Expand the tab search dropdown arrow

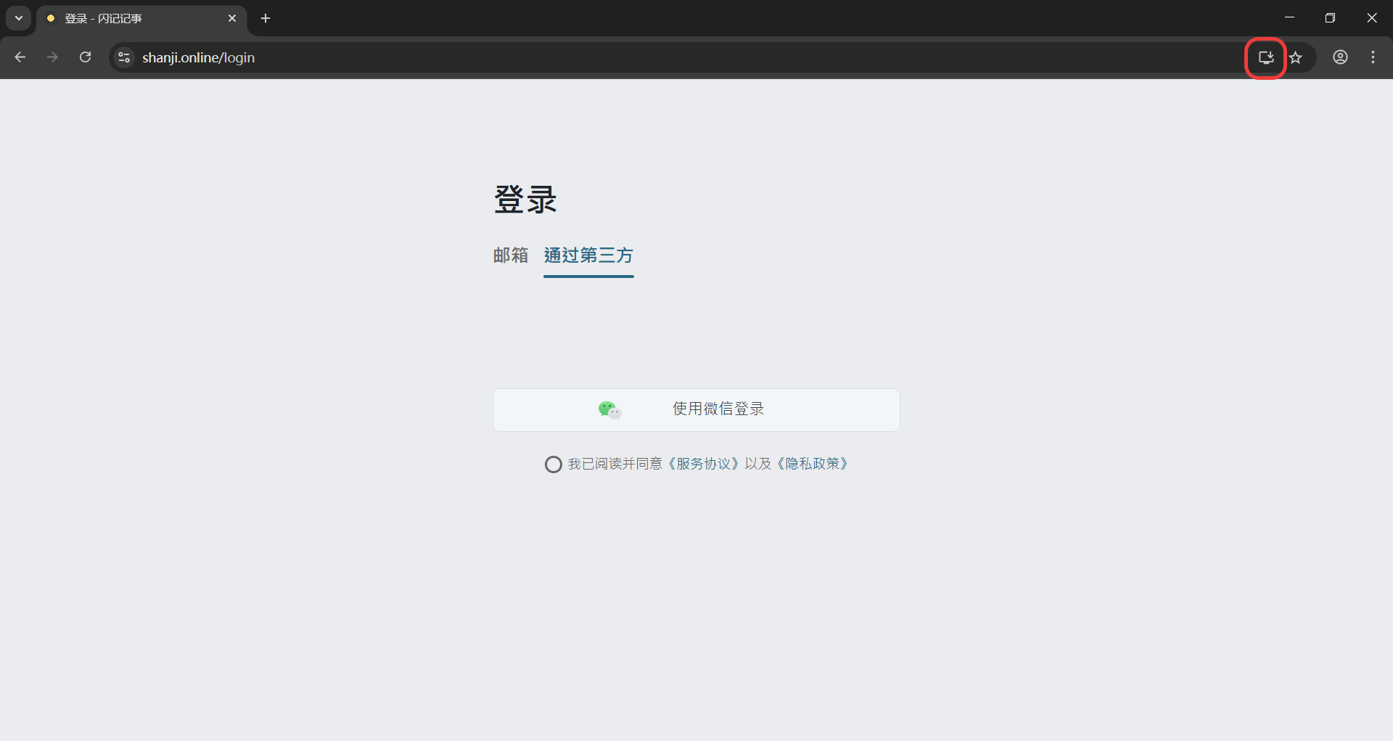(19, 18)
